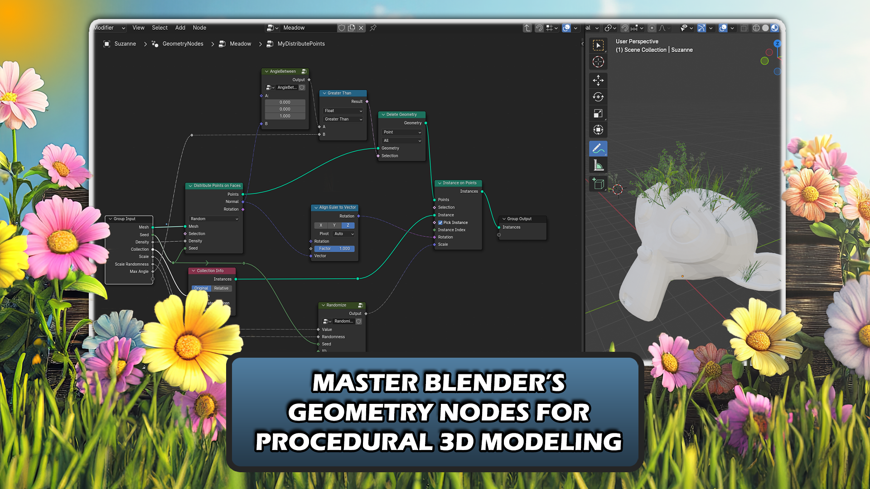This screenshot has height=489, width=870.
Task: Click Meadow in breadcrumb path
Action: pyautogui.click(x=240, y=44)
